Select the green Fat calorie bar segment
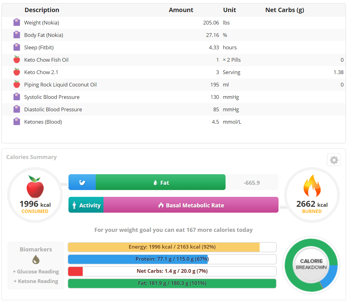The image size is (347, 301). point(161,182)
